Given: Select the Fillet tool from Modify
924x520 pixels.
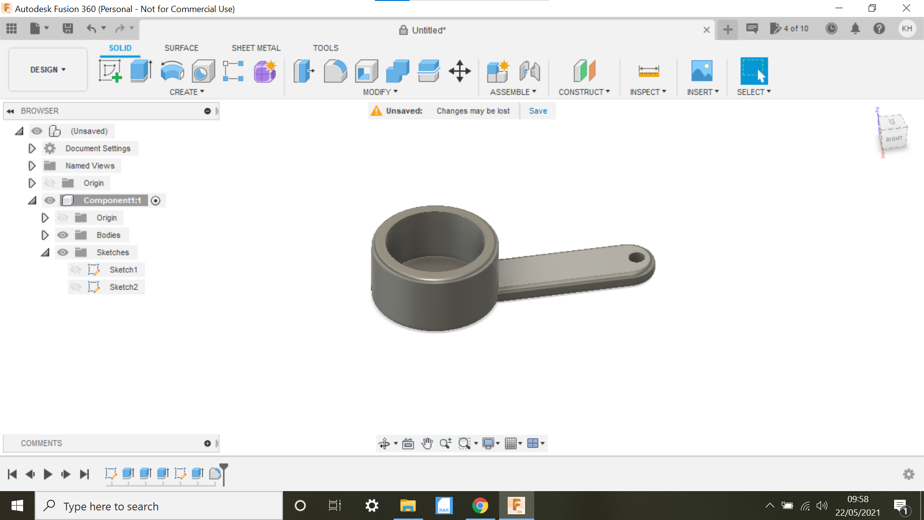Looking at the screenshot, I should [335, 71].
